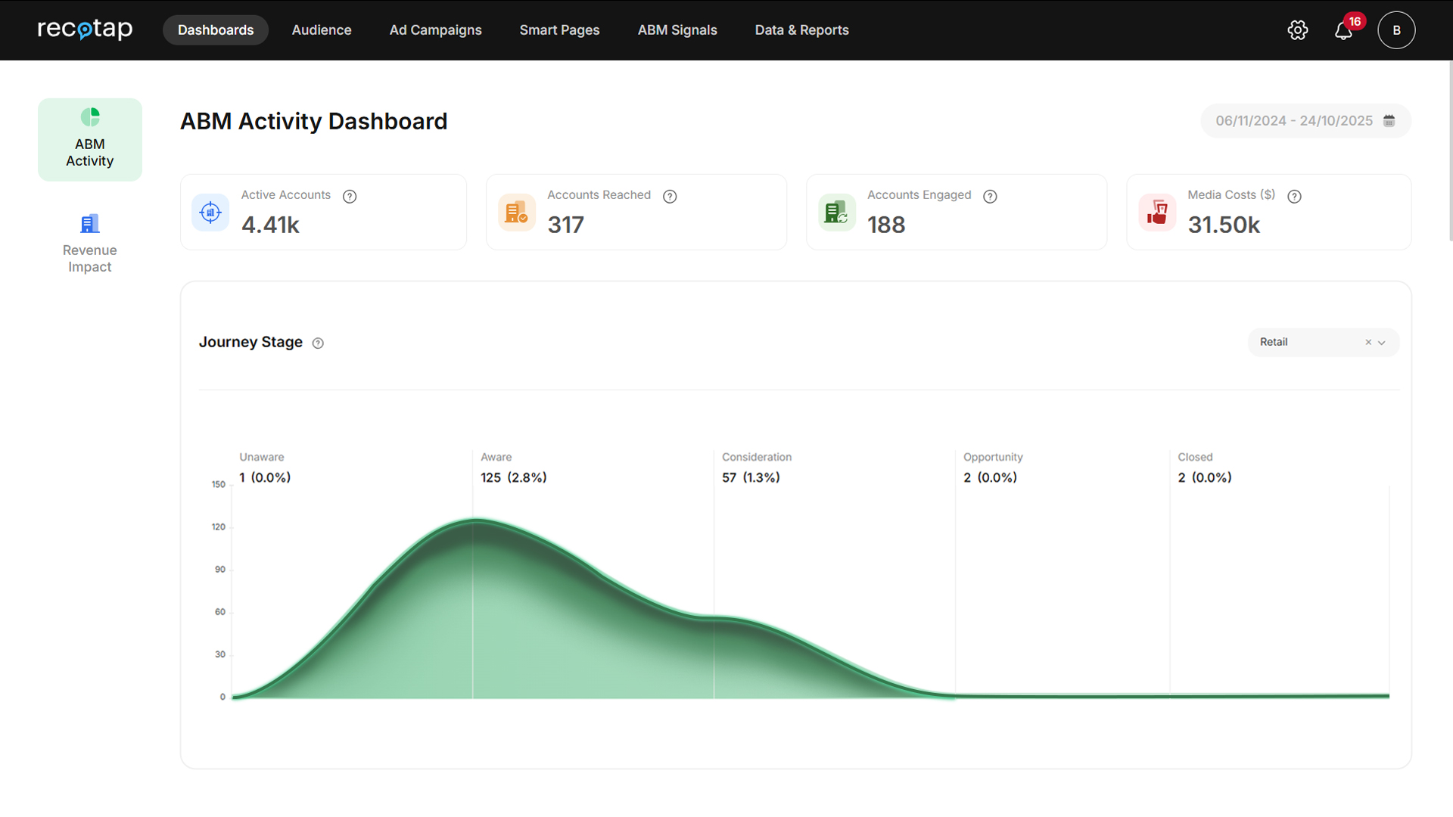Switch to the Audience menu
Viewport: 1453px width, 817px height.
322,30
